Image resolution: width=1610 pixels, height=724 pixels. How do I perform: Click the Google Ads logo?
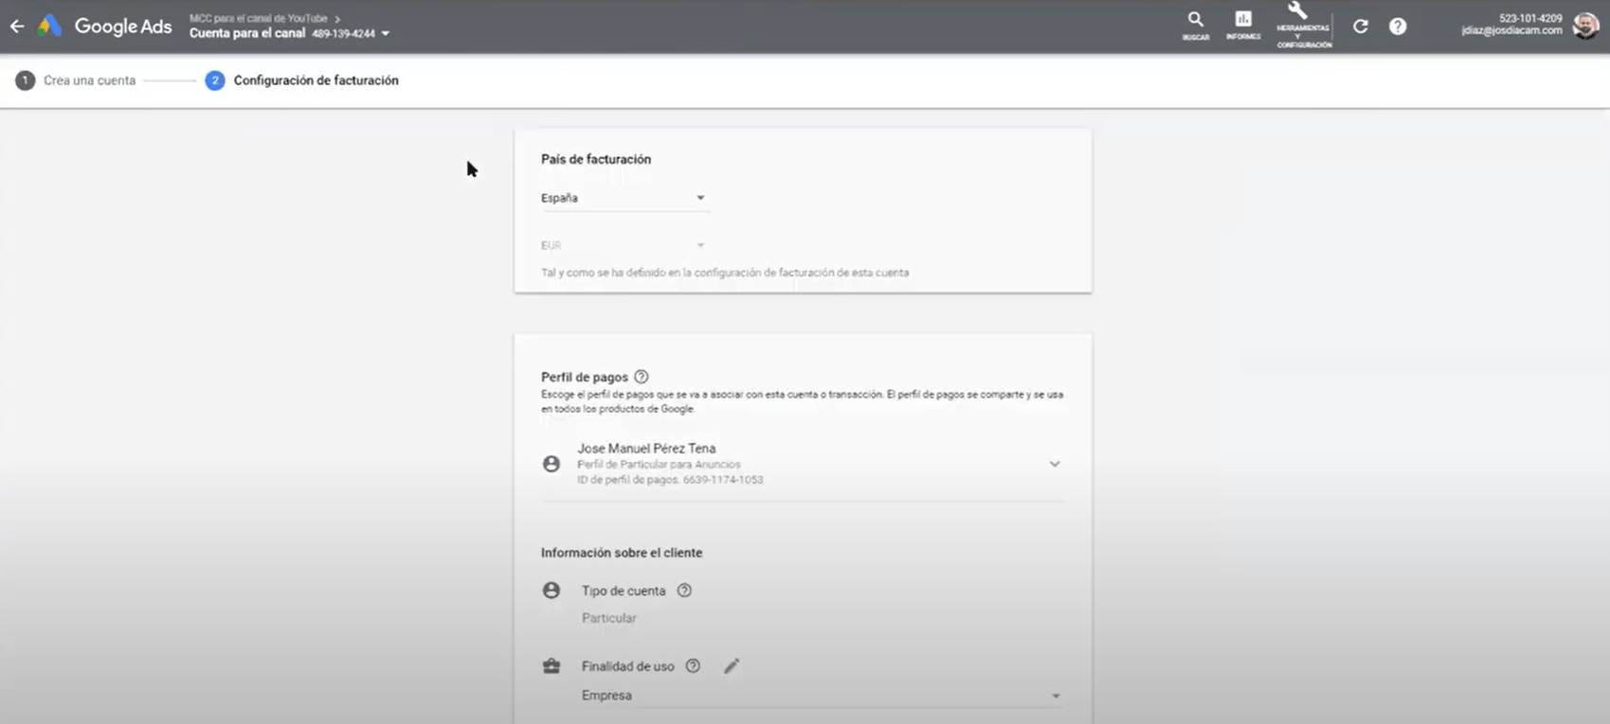pyautogui.click(x=105, y=26)
